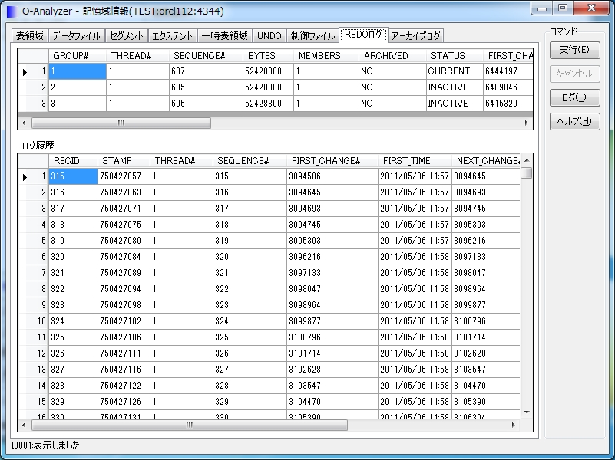Click the MEMBERS column header
Viewport: 615px width, 460px height.
326,56
